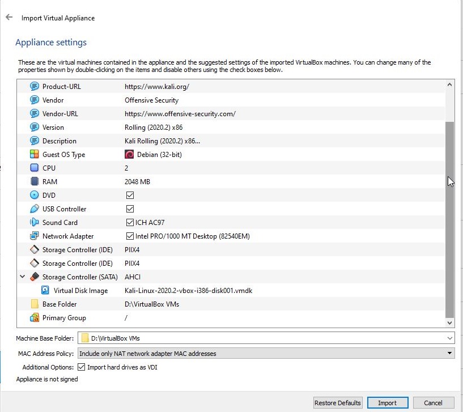This screenshot has height=412, width=463.
Task: Click the folder icon in Machine Base Folder field
Action: pos(85,338)
